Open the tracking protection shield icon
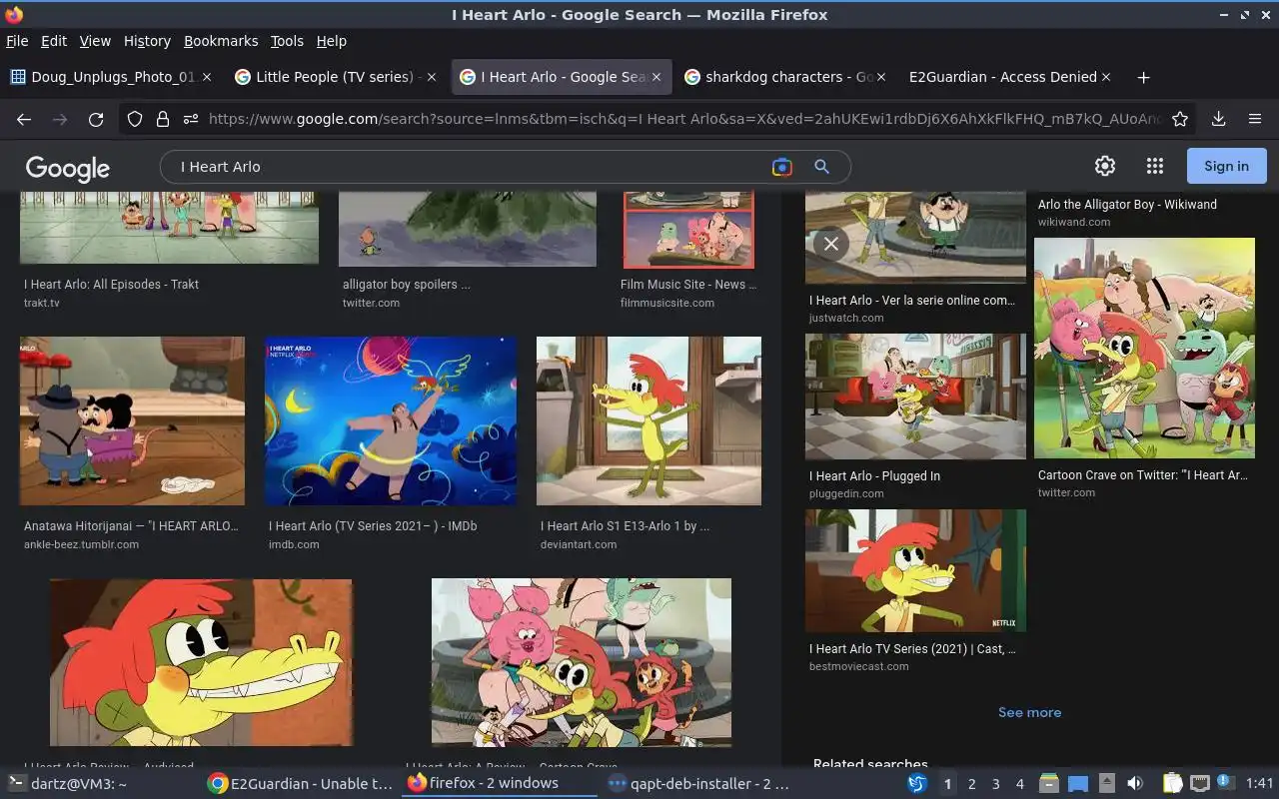The width and height of the screenshot is (1279, 799). [135, 119]
